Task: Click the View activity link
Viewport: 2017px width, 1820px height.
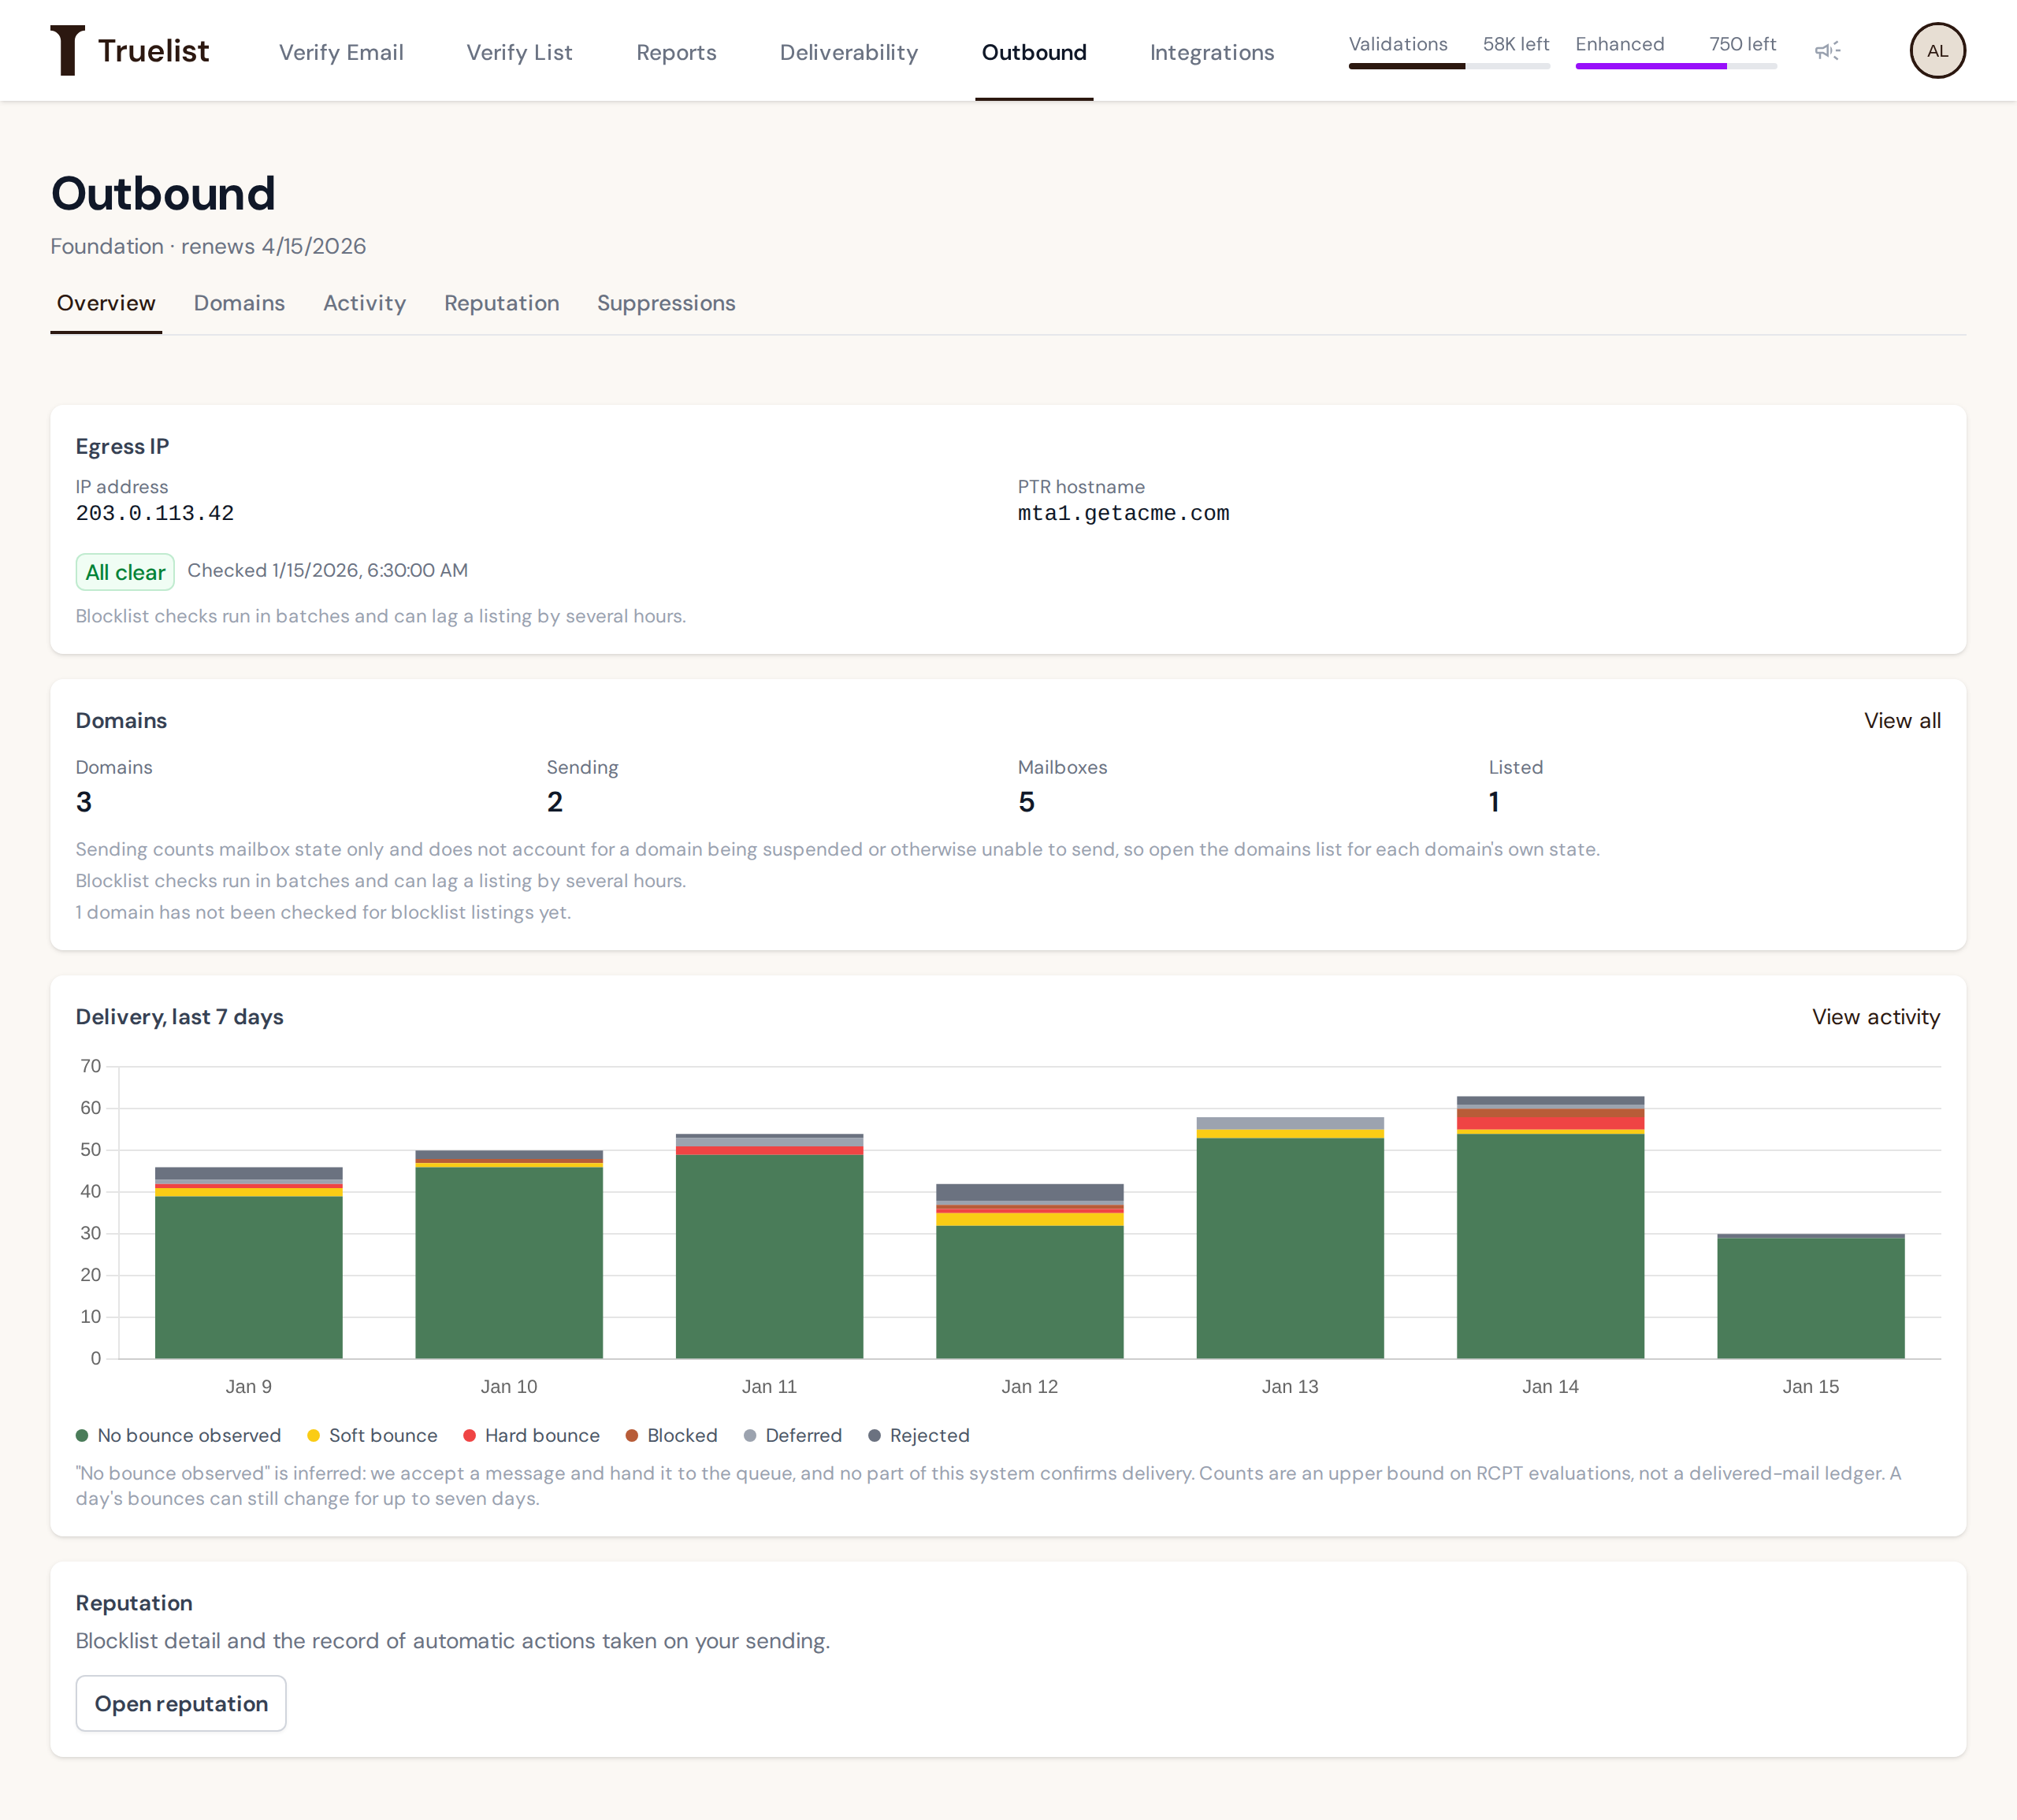Action: (1876, 1016)
